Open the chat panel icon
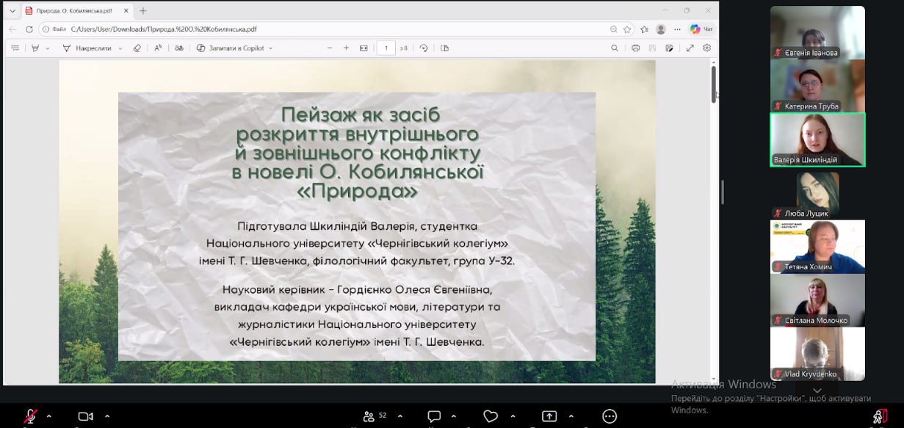The height and width of the screenshot is (428, 904). 434,416
